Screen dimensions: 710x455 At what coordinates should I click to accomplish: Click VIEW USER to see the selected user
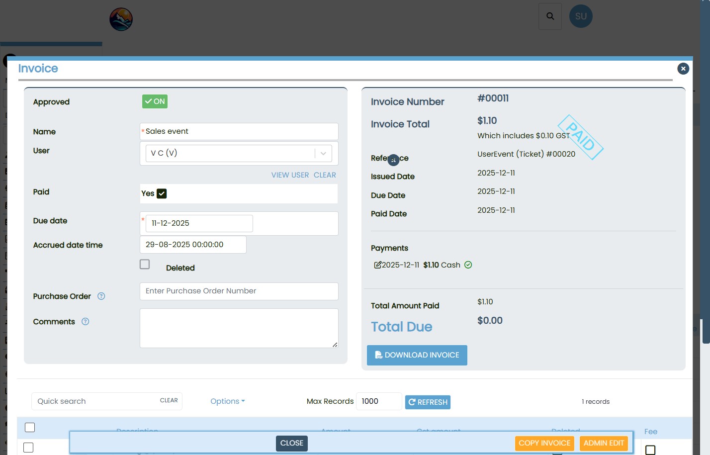tap(290, 175)
